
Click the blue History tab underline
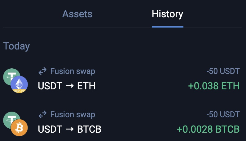click(x=167, y=27)
